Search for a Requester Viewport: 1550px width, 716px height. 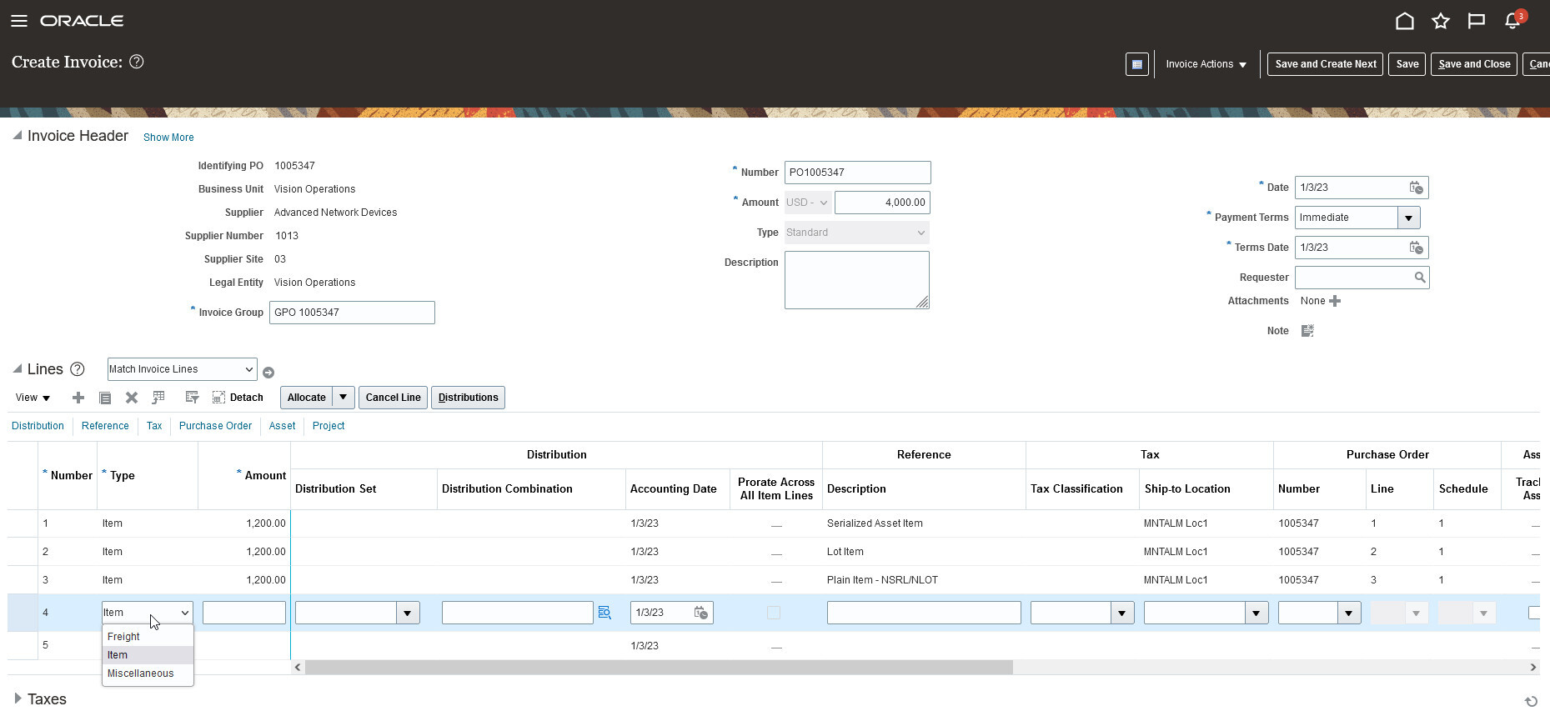pos(1420,278)
